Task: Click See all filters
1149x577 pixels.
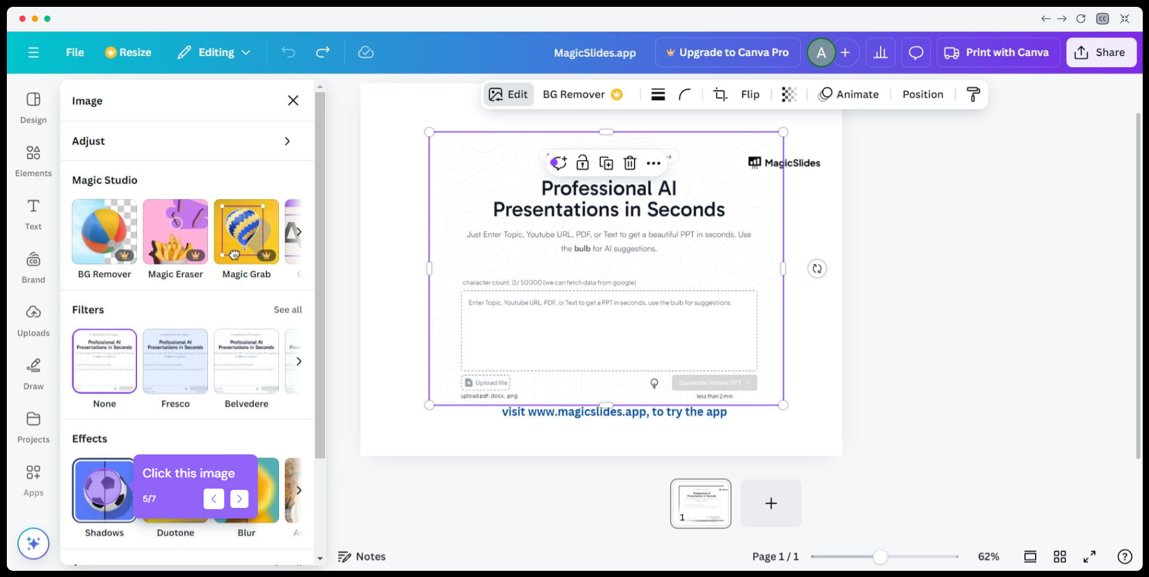Action: point(288,310)
